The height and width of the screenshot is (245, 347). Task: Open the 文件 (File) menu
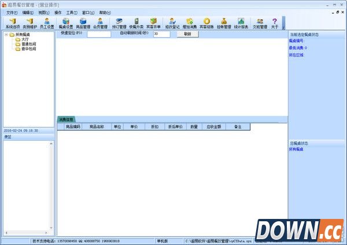pos(12,12)
